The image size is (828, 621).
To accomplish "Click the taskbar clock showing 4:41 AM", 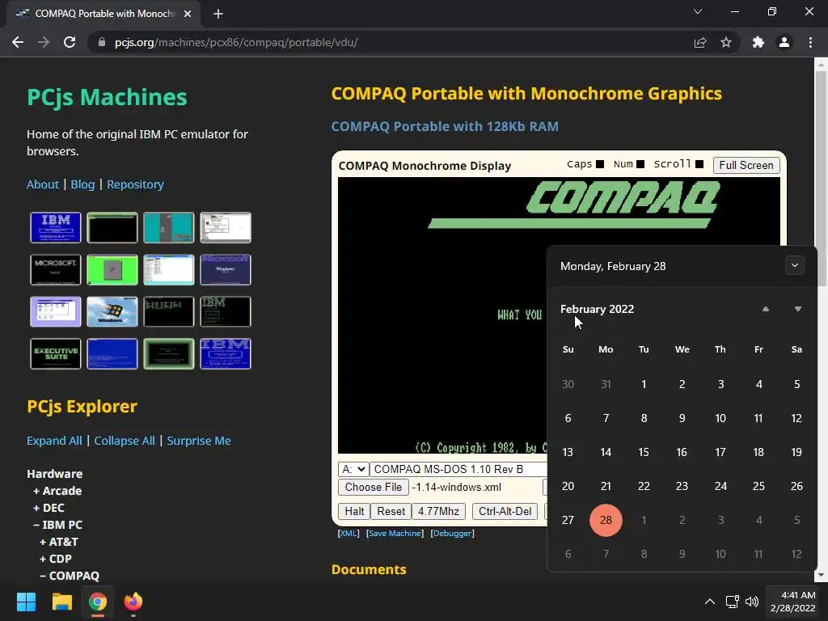I will click(792, 602).
